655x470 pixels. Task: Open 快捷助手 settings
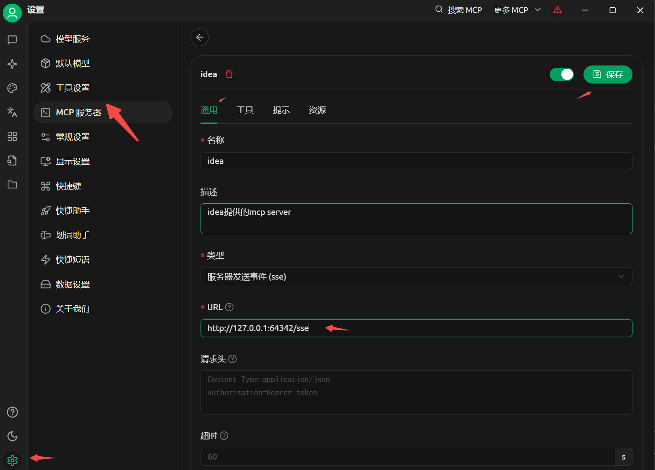pos(103,211)
